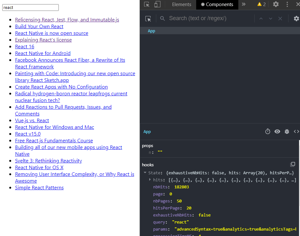Screen dimensions: 300x236
Task: Open Vue.js vs. React link
Action: point(32,120)
